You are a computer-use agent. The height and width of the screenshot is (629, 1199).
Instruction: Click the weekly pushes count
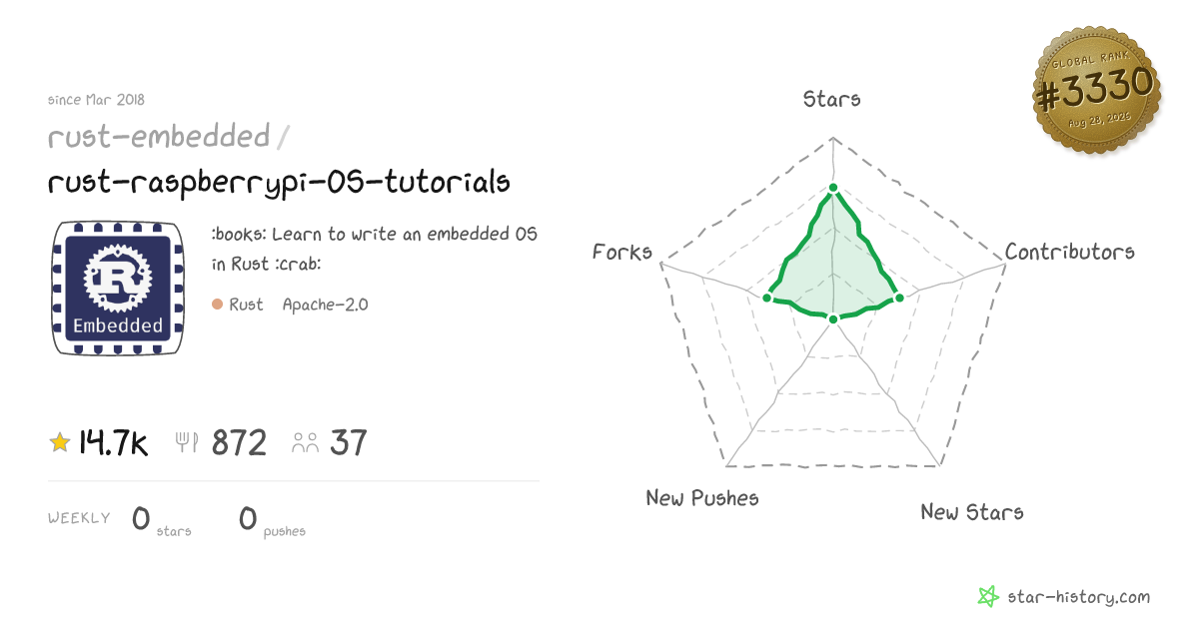(248, 518)
